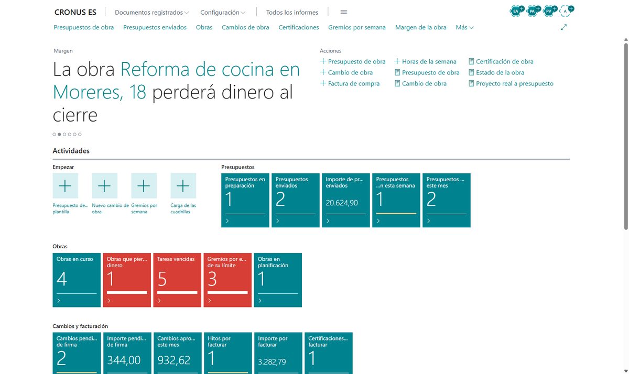Image resolution: width=629 pixels, height=374 pixels.
Task: Open the Importe pendiente de firma 344,00 tile
Action: 127,353
